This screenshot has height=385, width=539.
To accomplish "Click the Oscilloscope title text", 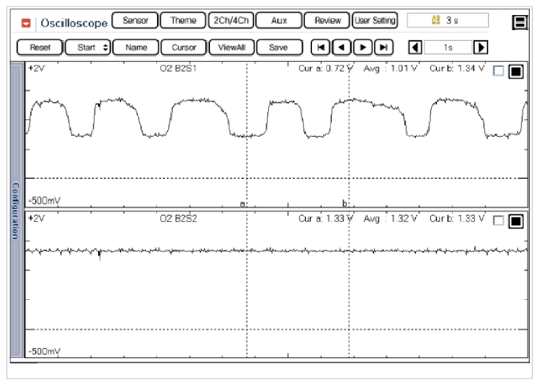I will [75, 23].
